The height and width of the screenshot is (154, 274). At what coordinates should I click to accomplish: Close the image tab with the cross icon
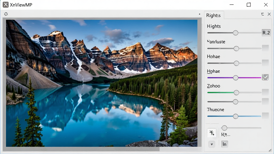(x=6, y=14)
